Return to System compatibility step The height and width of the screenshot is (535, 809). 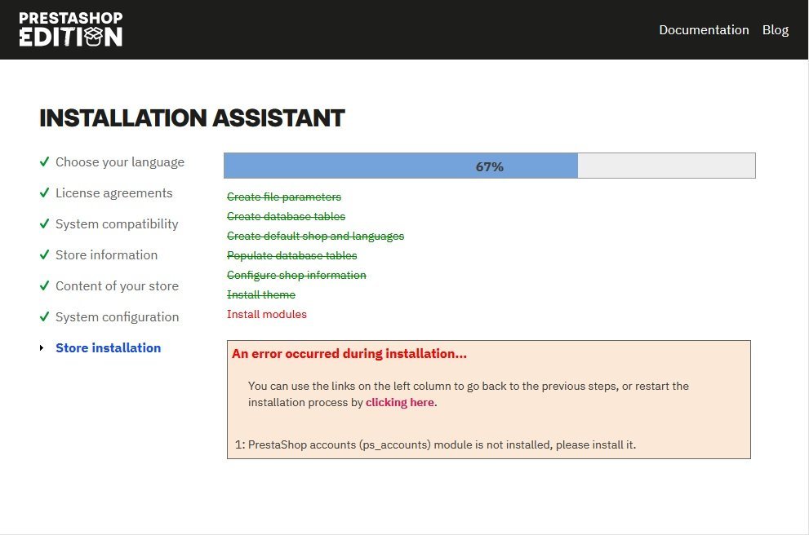pos(117,223)
